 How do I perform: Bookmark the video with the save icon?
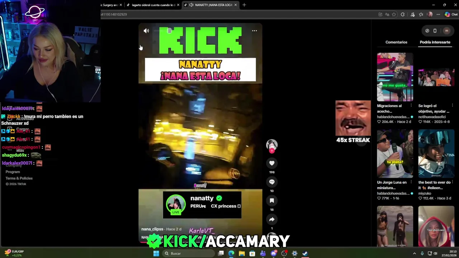tap(272, 201)
